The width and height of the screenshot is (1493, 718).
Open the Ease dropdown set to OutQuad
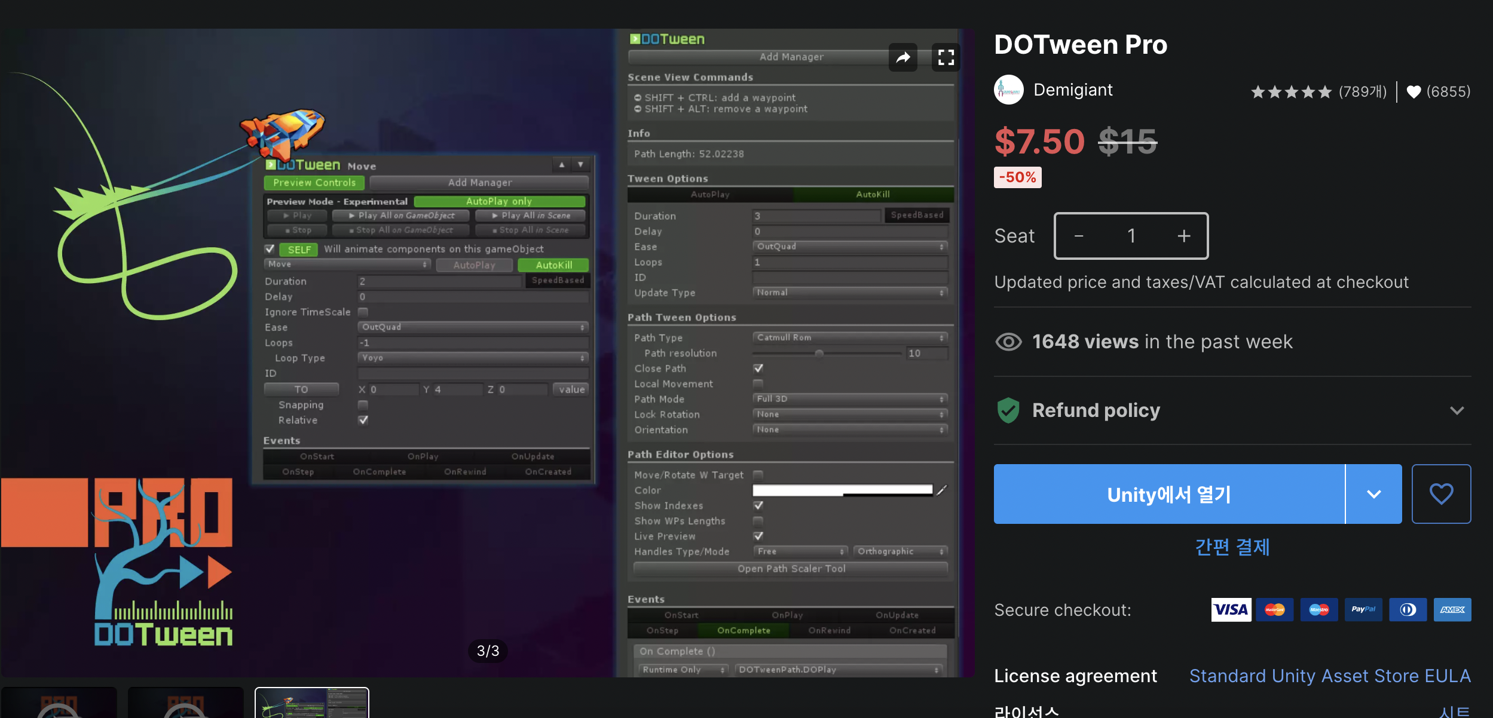pos(849,246)
